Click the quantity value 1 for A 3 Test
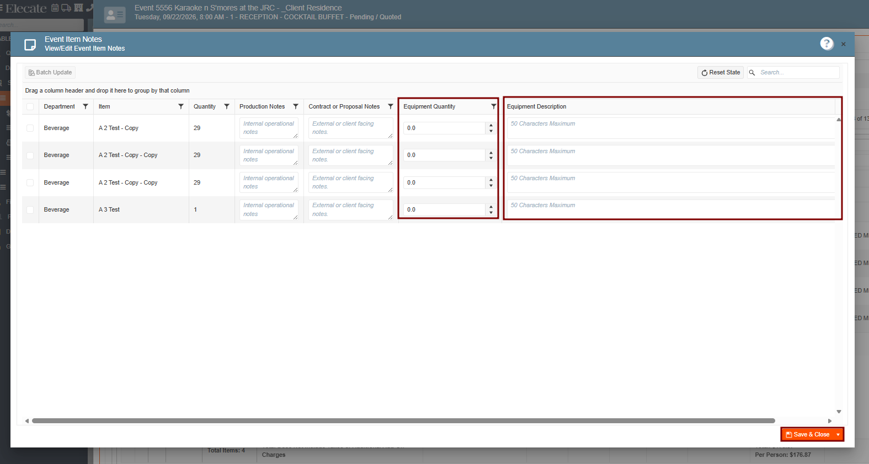The width and height of the screenshot is (869, 464). tap(195, 210)
